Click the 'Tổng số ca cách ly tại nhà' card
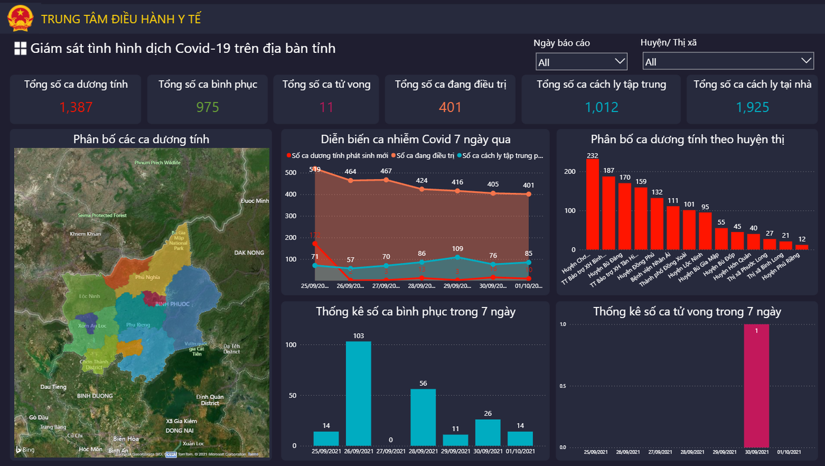The height and width of the screenshot is (466, 825). pyautogui.click(x=752, y=99)
